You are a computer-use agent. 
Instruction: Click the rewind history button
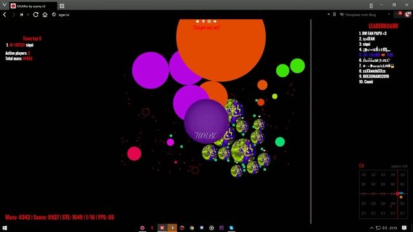click(x=21, y=15)
